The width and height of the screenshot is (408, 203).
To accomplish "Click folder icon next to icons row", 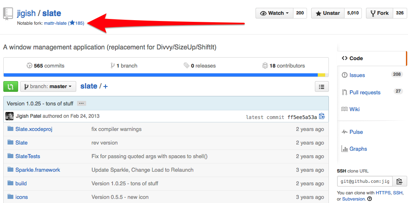I will tap(10, 196).
